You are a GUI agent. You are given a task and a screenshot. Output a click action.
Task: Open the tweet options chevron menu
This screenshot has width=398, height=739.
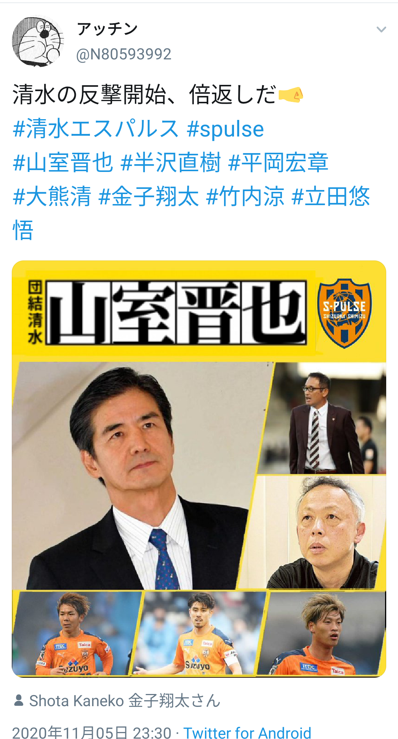click(x=381, y=30)
